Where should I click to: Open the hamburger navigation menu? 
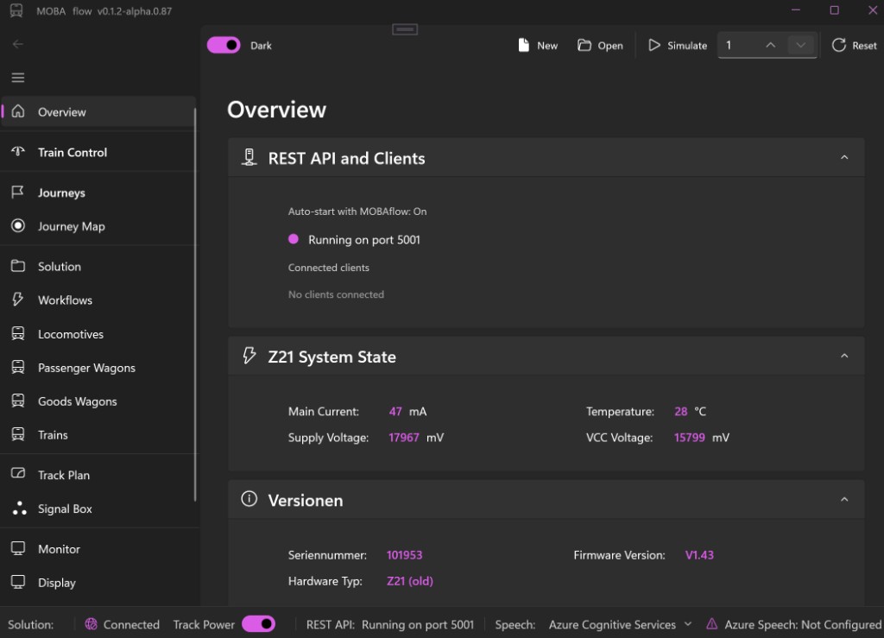[x=18, y=77]
